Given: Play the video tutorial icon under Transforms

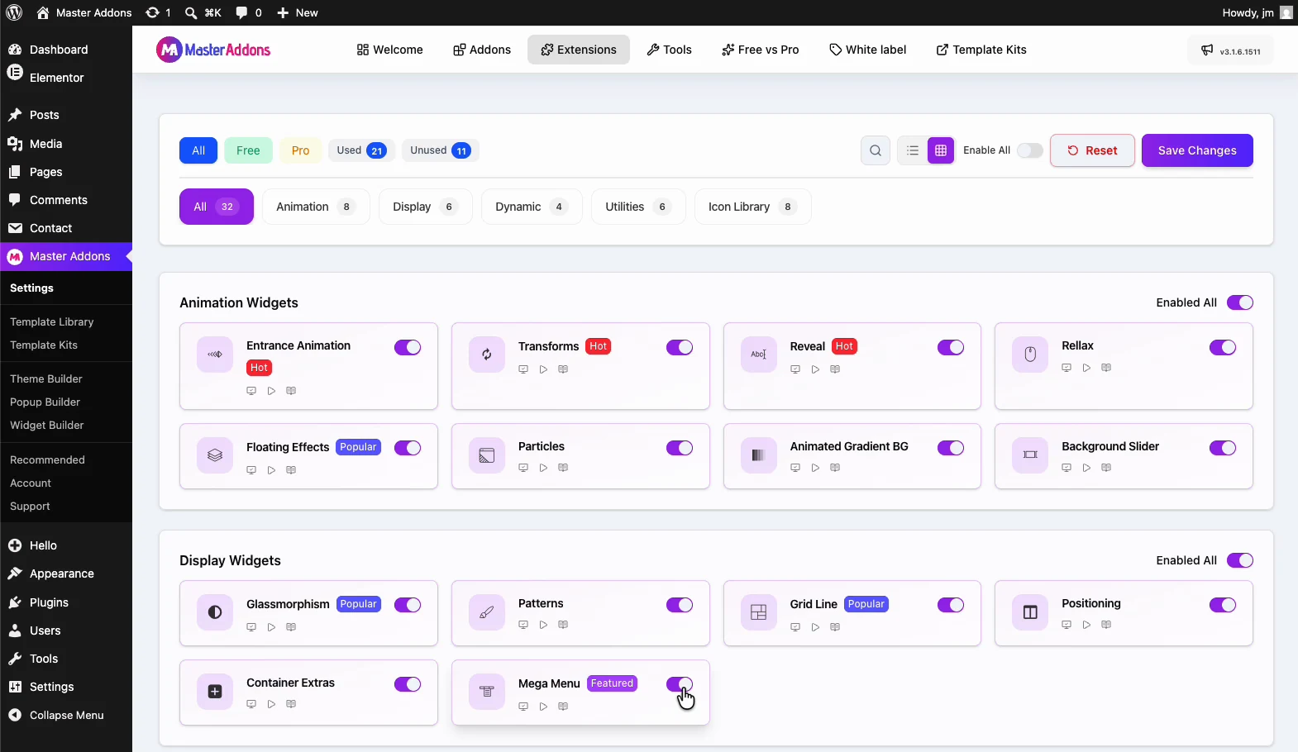Looking at the screenshot, I should coord(543,369).
